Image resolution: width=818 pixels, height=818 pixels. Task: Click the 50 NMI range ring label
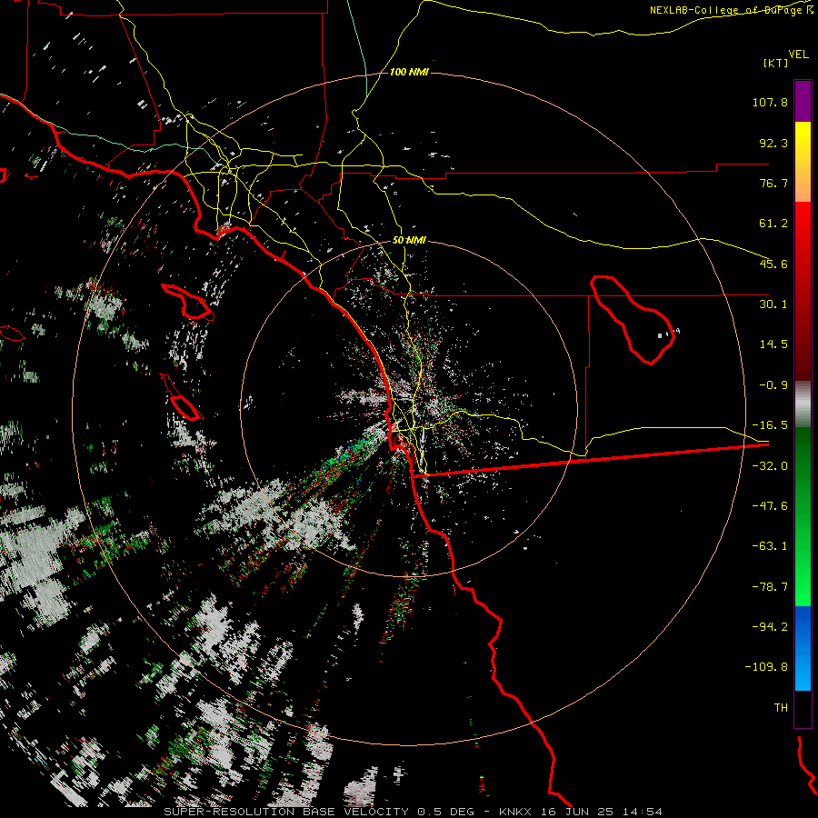pos(409,241)
